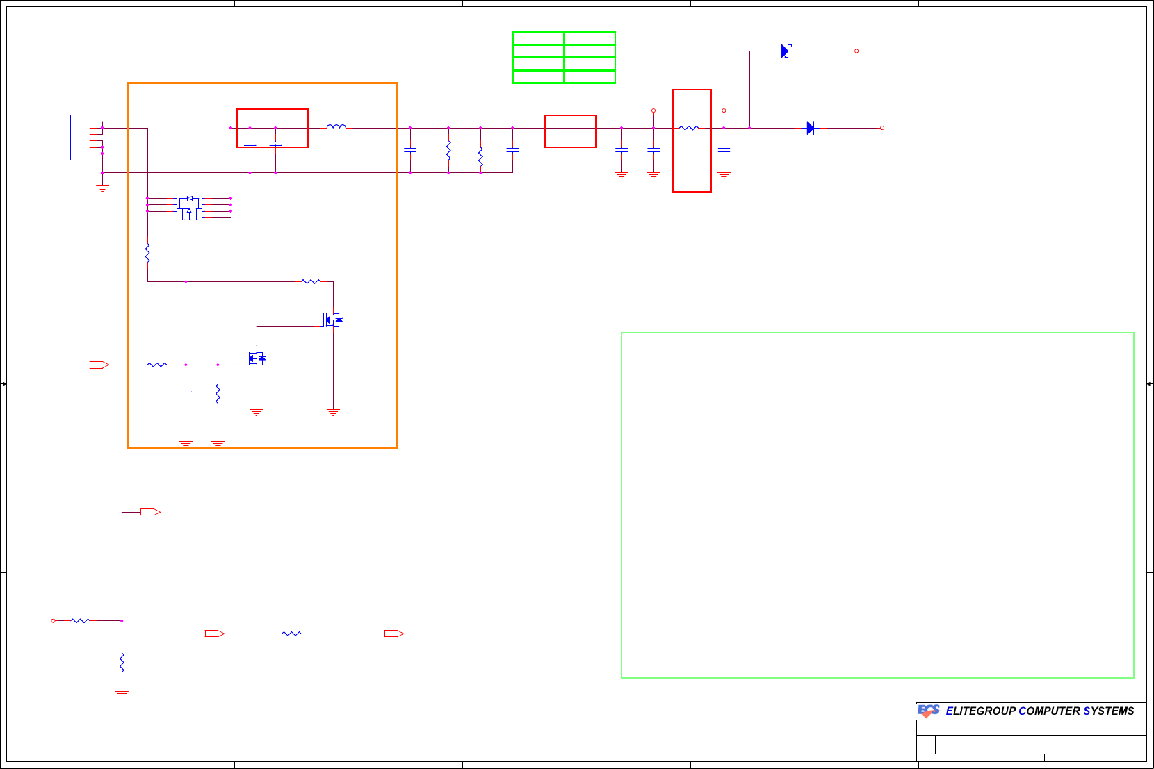Select the horizontal resistor leading to upper MOSFET drain
Screen dimensions: 1154x769
311,281
